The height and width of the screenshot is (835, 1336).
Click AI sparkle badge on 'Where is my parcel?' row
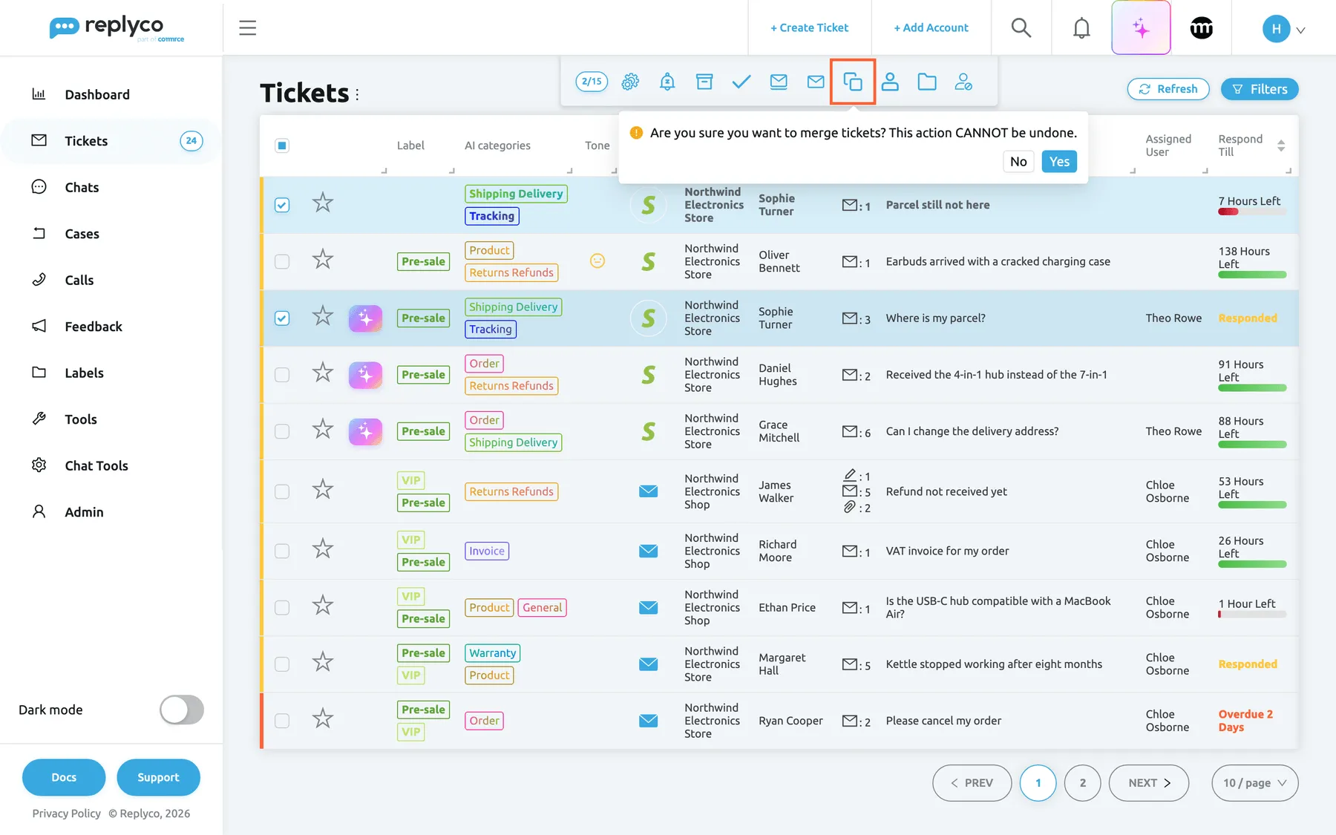pyautogui.click(x=365, y=318)
